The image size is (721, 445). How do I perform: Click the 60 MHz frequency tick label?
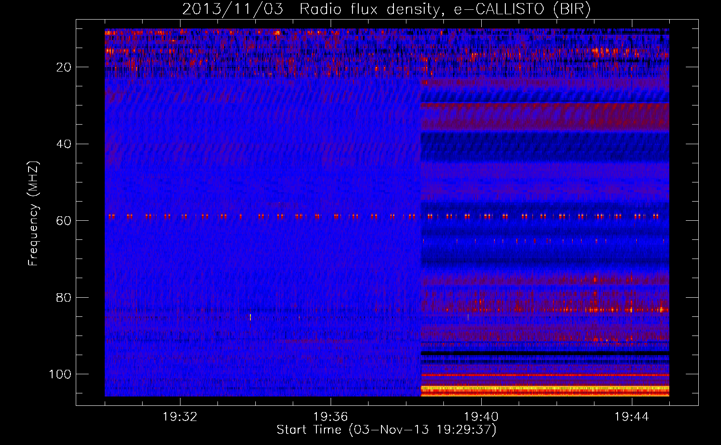[64, 221]
